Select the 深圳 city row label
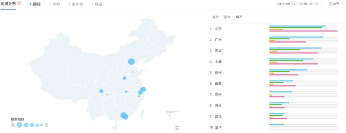 coord(218,51)
